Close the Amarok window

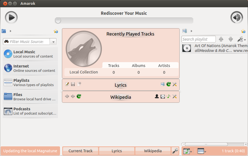pyautogui.click(x=5, y=3)
